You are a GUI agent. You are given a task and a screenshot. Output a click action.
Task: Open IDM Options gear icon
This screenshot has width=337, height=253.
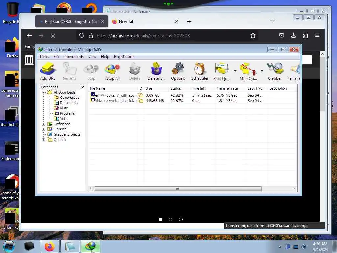pos(178,71)
